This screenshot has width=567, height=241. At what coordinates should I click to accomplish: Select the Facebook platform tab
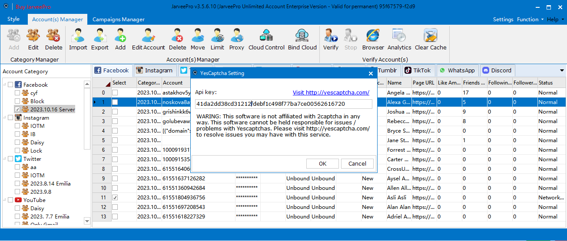[x=112, y=70]
